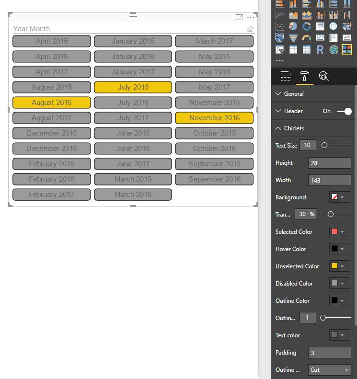Open more visuals ellipsis in Visualizations
The height and width of the screenshot is (379, 357).
point(280,60)
